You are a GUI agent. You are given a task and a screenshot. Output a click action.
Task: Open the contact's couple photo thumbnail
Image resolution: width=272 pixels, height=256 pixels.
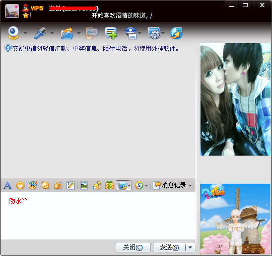(x=235, y=99)
